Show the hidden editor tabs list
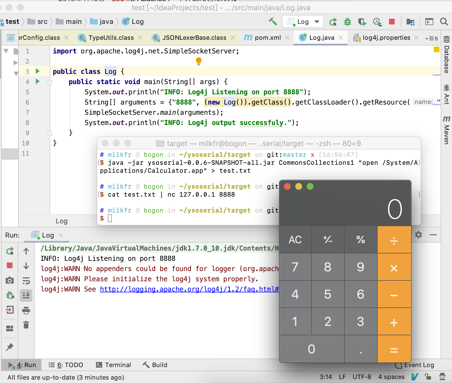The image size is (452, 383). coord(432,38)
